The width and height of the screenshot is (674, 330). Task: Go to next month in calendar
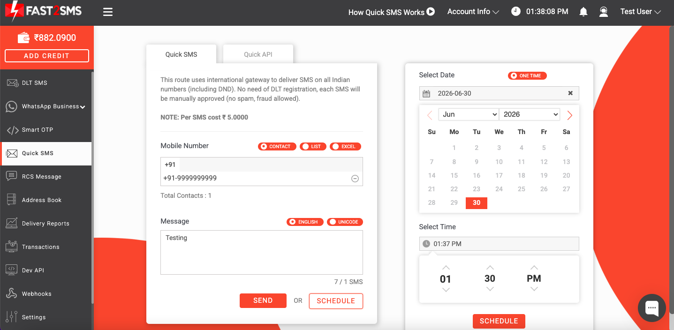coord(569,115)
